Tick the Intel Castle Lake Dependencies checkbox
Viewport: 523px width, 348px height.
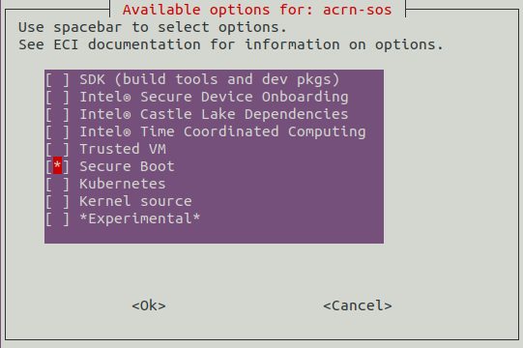[57, 114]
